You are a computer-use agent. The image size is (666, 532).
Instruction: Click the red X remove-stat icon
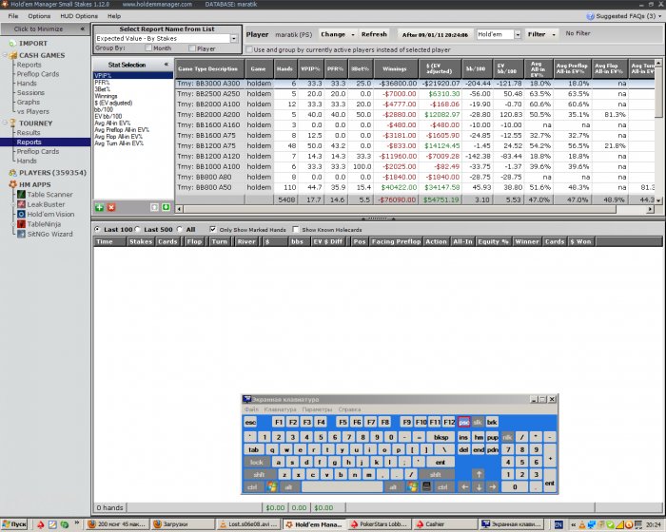pos(111,207)
